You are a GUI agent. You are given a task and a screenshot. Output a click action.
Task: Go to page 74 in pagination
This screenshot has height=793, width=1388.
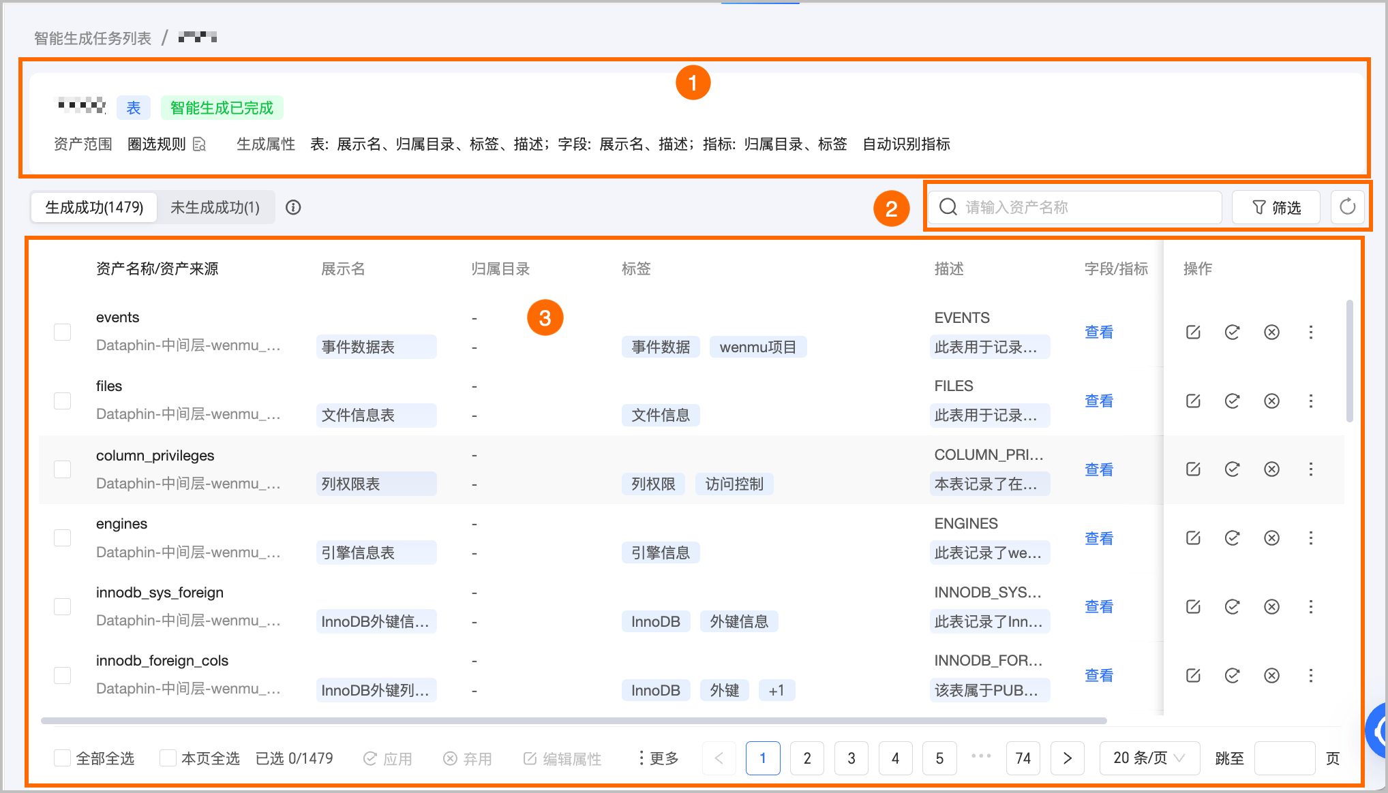pos(1023,758)
